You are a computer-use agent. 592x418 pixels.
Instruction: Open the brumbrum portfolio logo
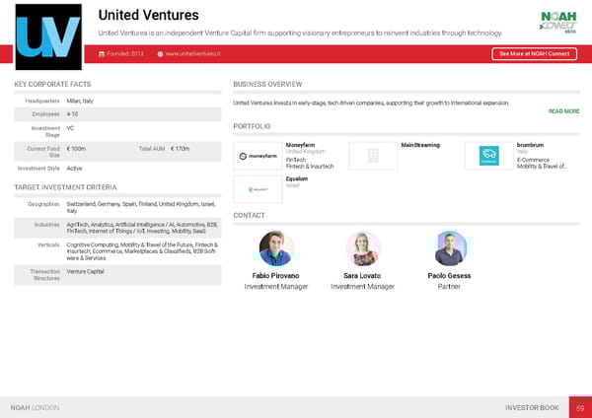[x=489, y=156]
